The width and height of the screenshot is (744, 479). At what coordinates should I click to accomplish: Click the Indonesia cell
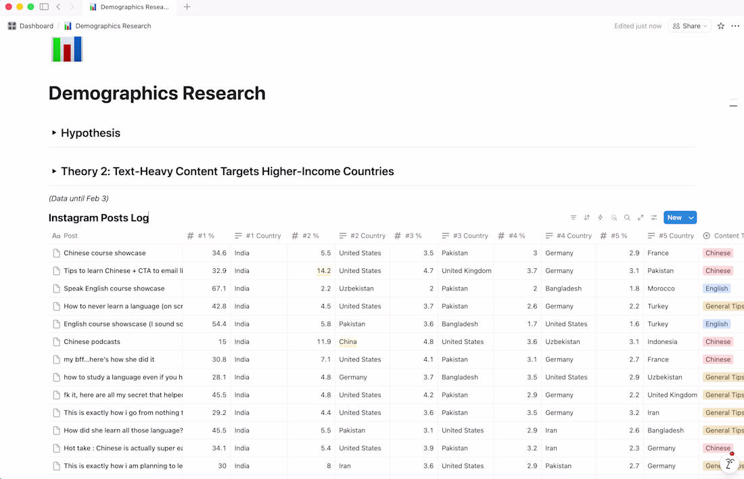662,342
